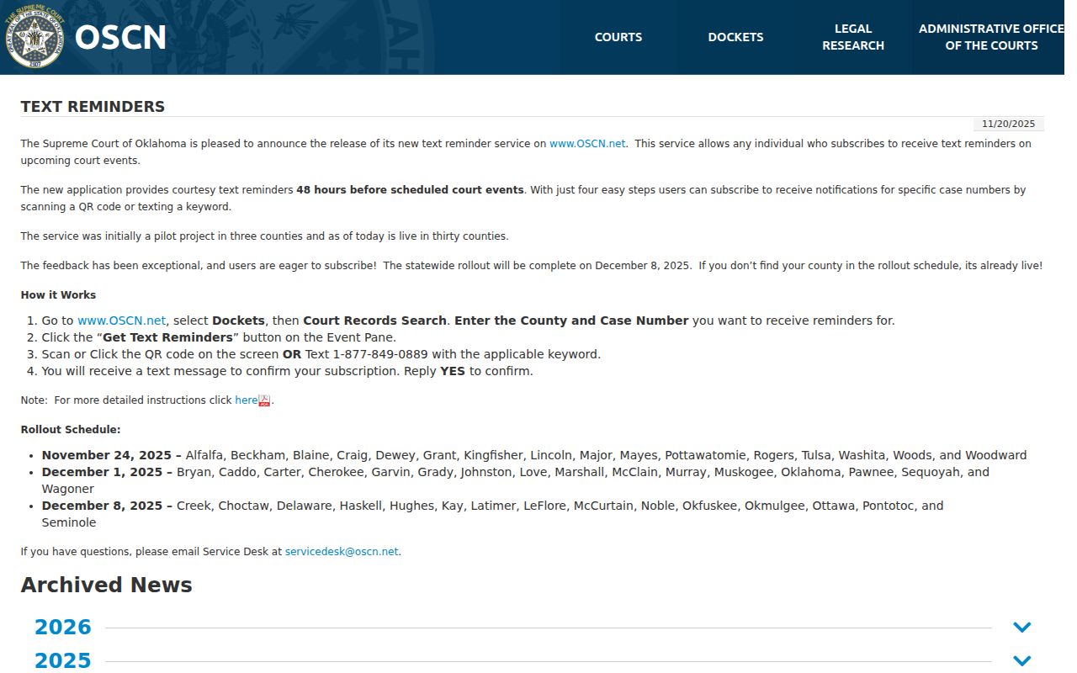Follow the www.OSCN.net link in first paragraph

tap(587, 144)
